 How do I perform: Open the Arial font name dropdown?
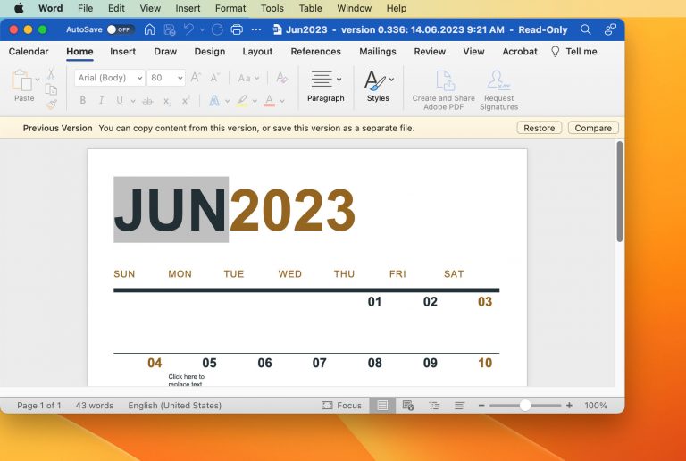tap(109, 78)
